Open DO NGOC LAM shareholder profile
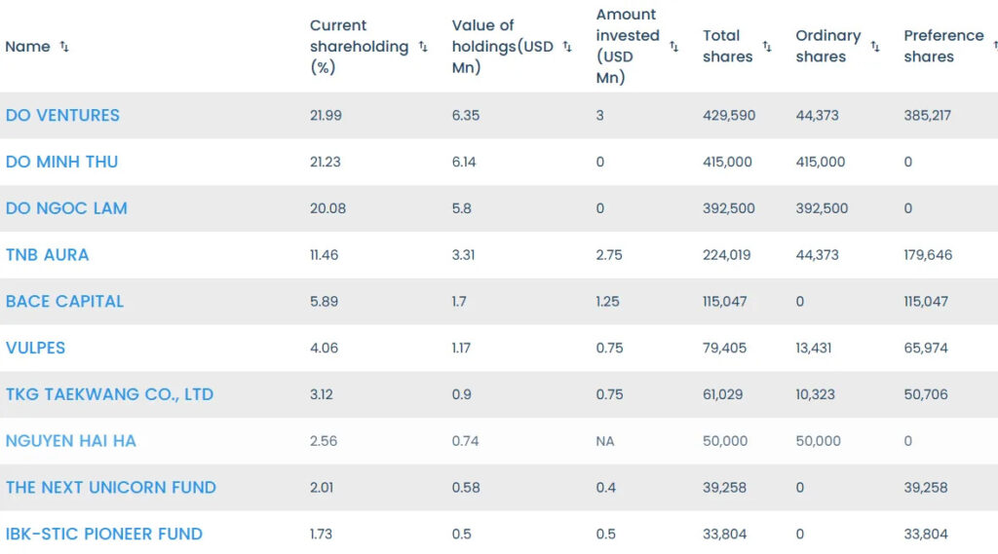The image size is (998, 554). 66,208
